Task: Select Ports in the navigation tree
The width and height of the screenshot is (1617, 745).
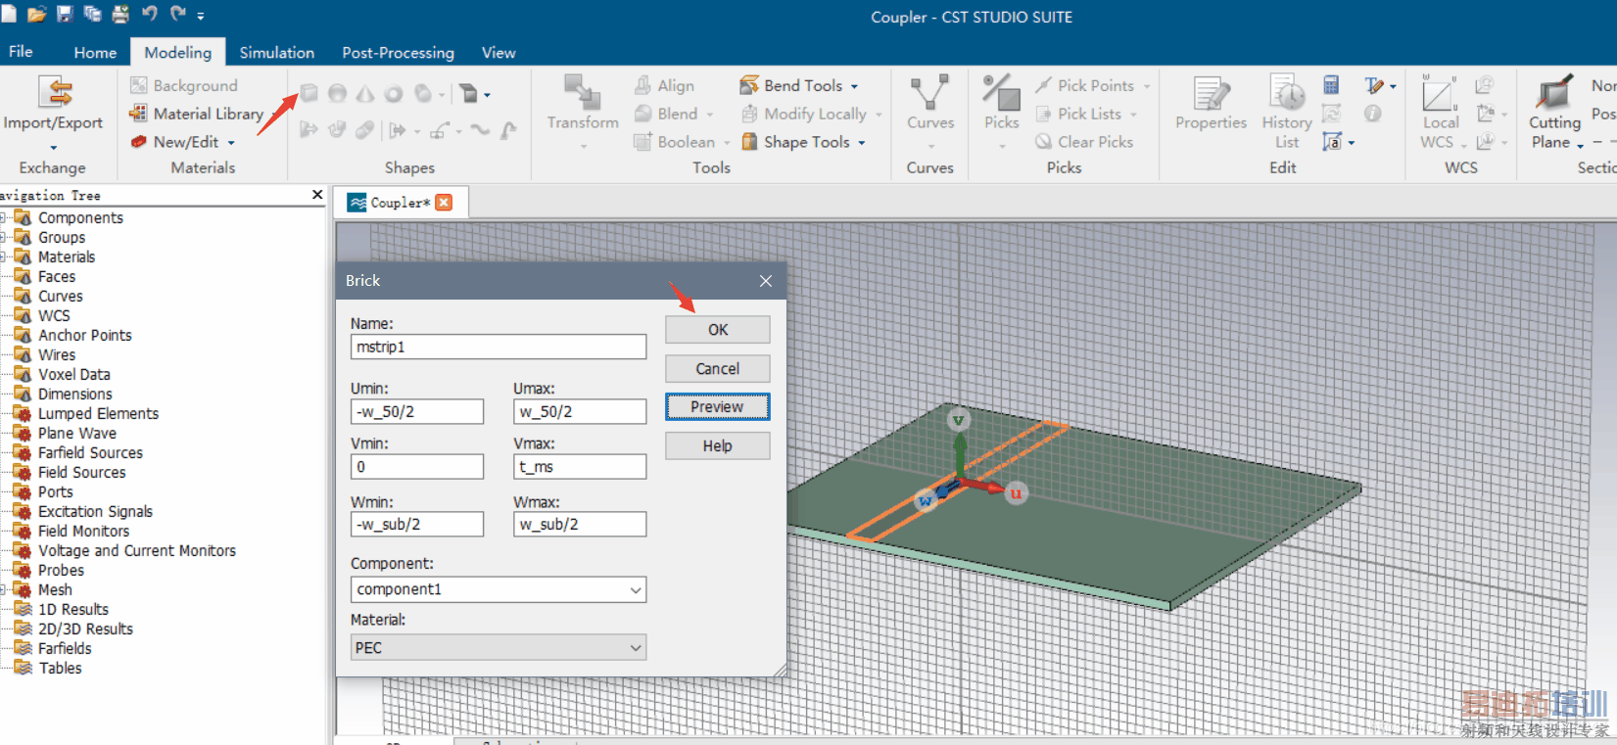Action: [56, 492]
